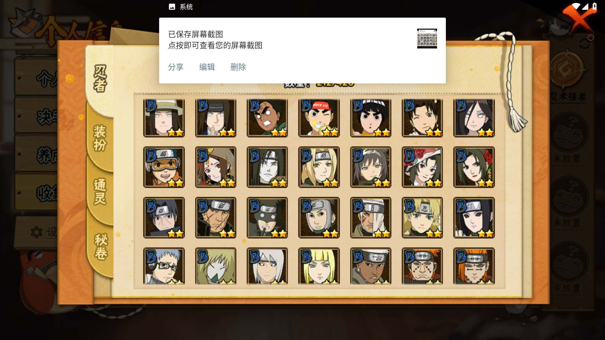
Task: Pick red rose hat girl portrait
Action: [x=422, y=167]
